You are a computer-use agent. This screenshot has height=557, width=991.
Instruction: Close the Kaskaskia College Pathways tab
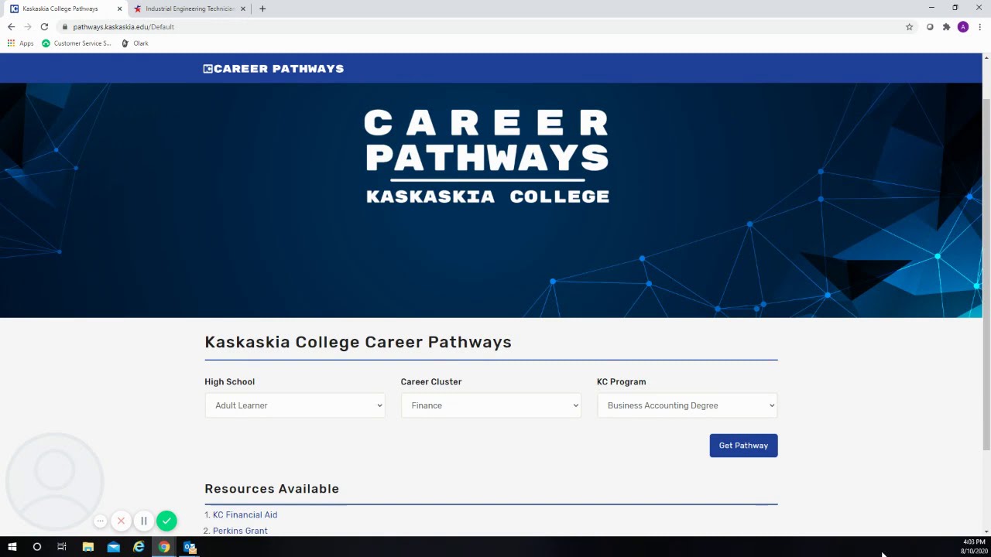click(x=119, y=9)
